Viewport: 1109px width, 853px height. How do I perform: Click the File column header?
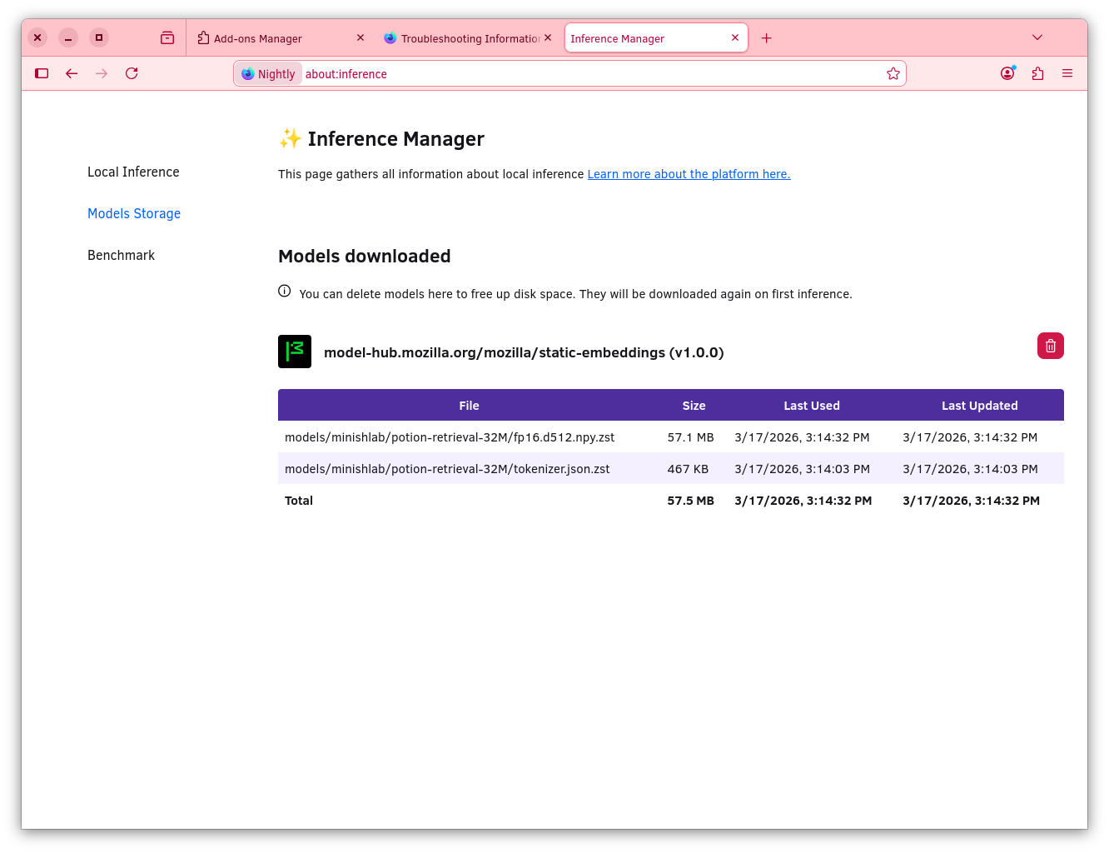point(470,406)
